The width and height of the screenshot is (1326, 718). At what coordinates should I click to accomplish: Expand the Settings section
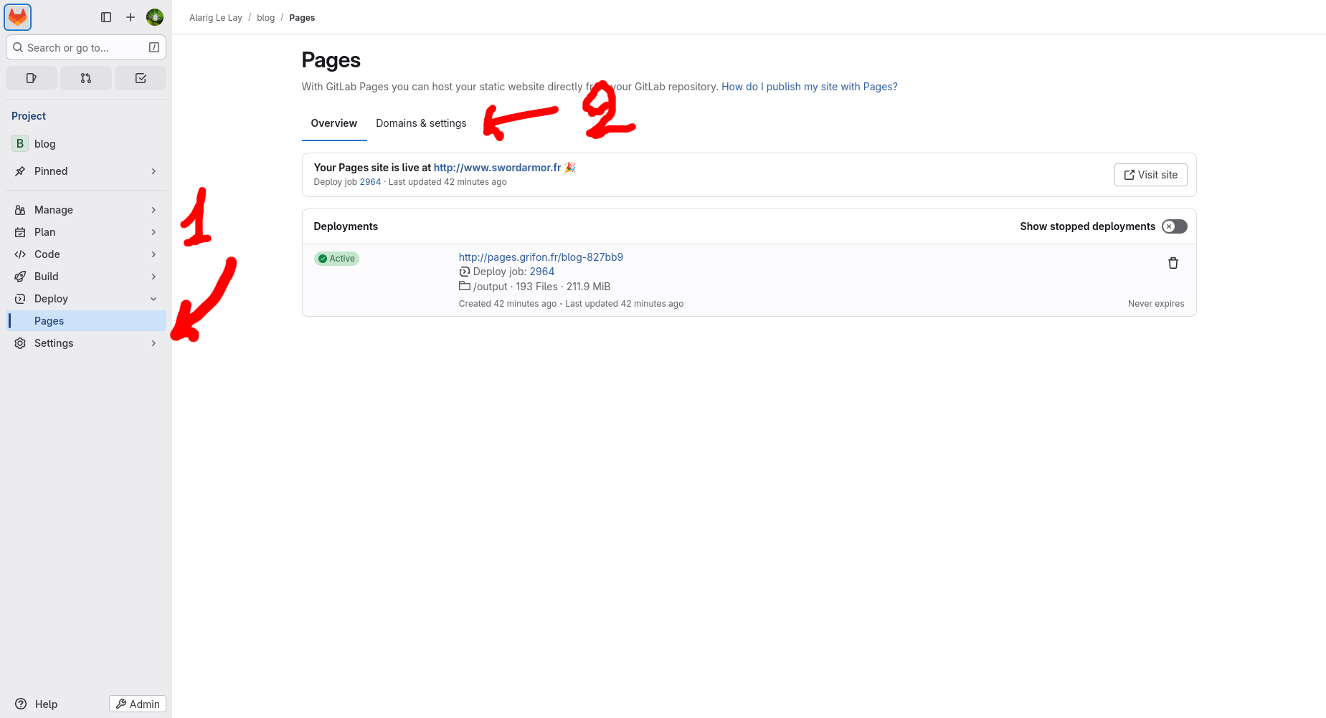[85, 343]
